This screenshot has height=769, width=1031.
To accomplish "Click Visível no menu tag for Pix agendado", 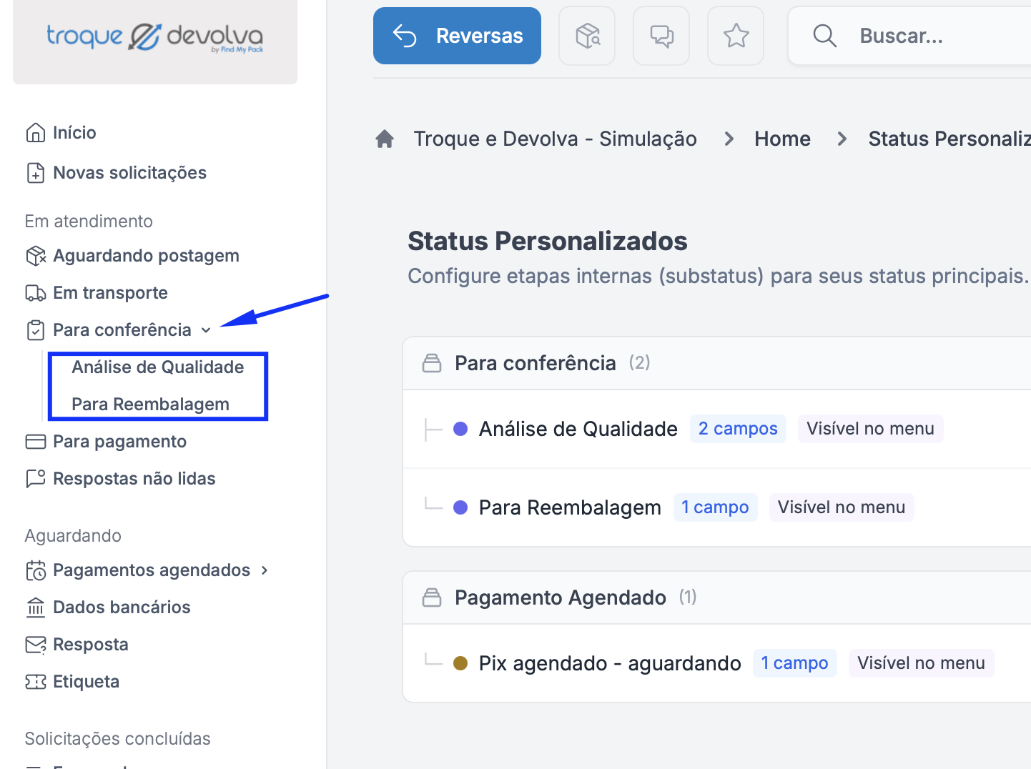I will click(921, 663).
